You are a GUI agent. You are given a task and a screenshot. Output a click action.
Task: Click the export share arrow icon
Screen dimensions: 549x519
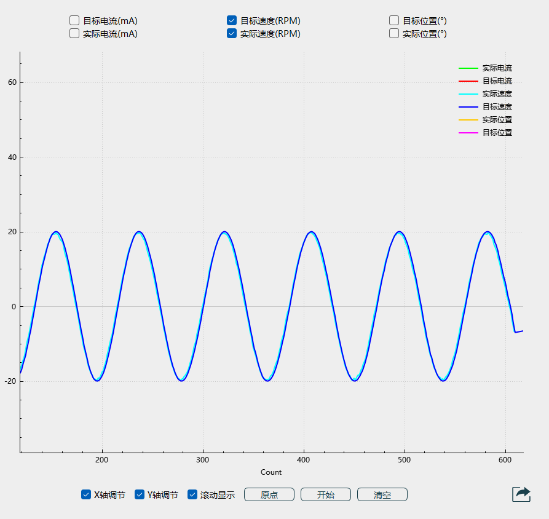pos(521,494)
